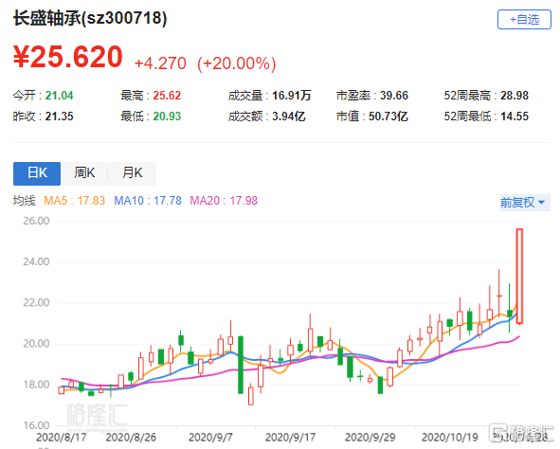
Task: Click the MA5 : 17.83 indicator label
Action: coord(74,201)
